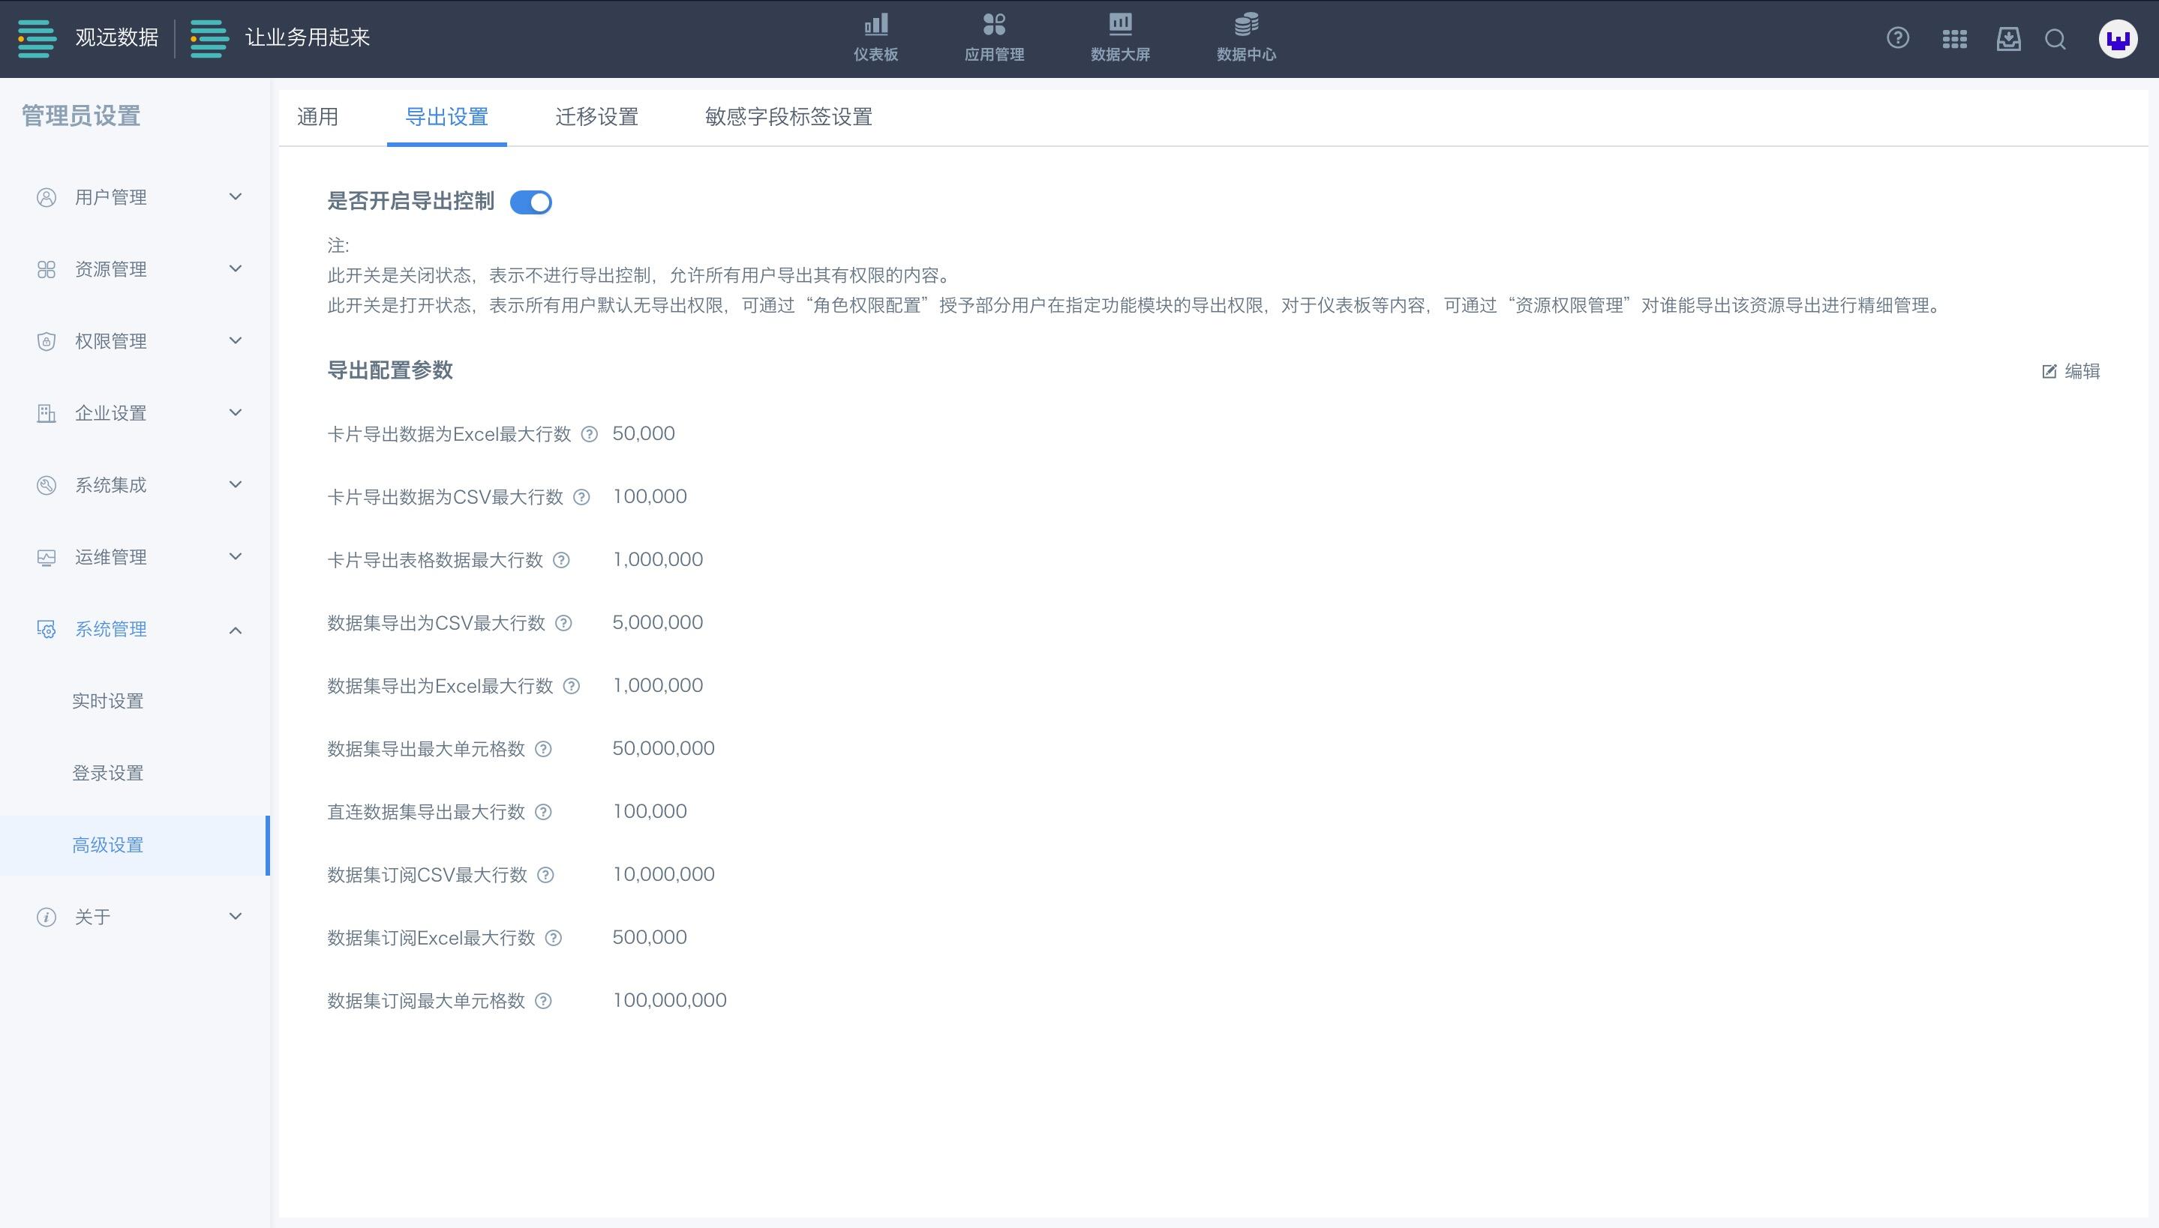
Task: Click the user avatar in top right
Action: [2117, 39]
